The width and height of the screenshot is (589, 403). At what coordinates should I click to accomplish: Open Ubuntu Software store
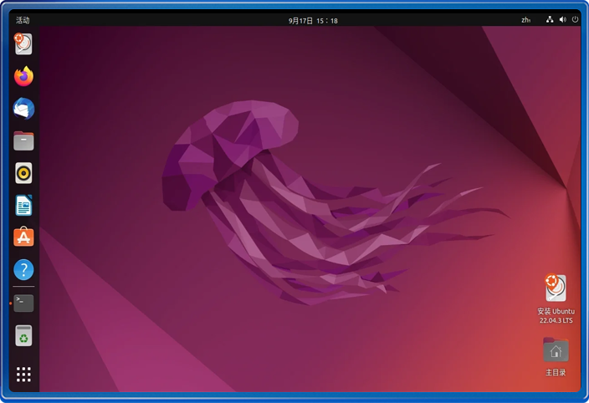(x=23, y=237)
